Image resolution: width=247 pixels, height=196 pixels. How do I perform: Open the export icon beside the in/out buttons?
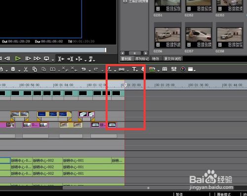(91, 59)
